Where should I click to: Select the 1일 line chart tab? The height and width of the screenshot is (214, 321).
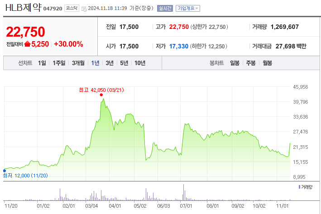click(42, 63)
